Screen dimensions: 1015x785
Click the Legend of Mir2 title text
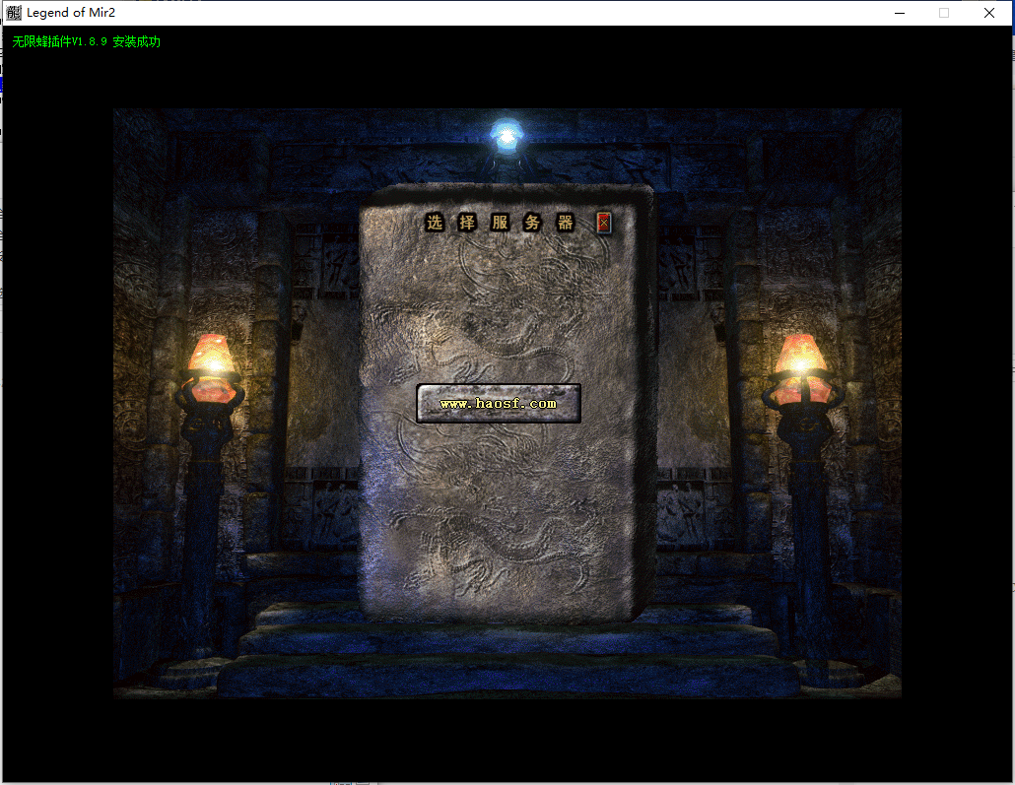coord(71,13)
